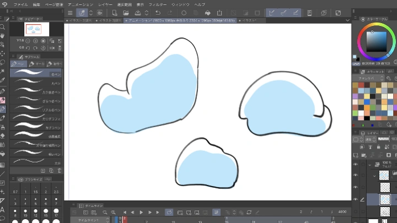397x223 pixels.
Task: Open the Timeline name dropdown stepper
Action: point(108,220)
